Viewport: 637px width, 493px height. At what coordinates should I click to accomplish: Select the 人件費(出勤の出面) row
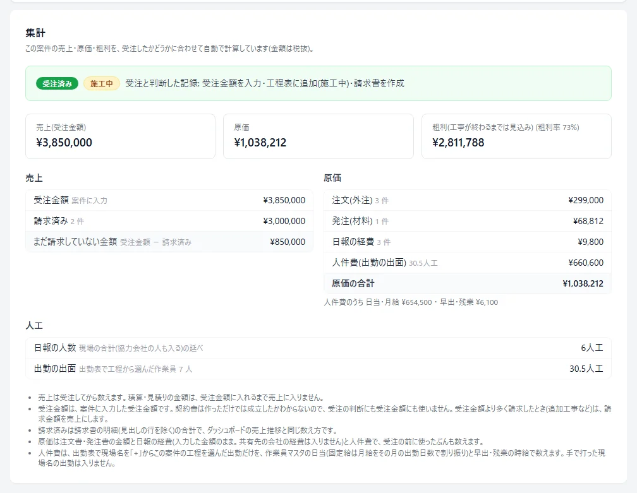tap(468, 263)
